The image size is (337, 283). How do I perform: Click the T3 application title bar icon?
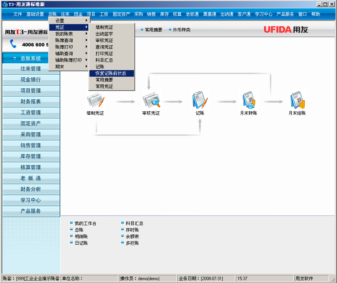5,4
